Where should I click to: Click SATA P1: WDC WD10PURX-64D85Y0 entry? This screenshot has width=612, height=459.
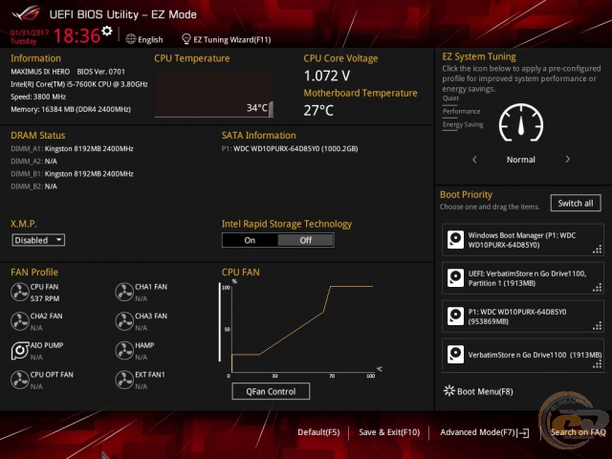coord(290,149)
